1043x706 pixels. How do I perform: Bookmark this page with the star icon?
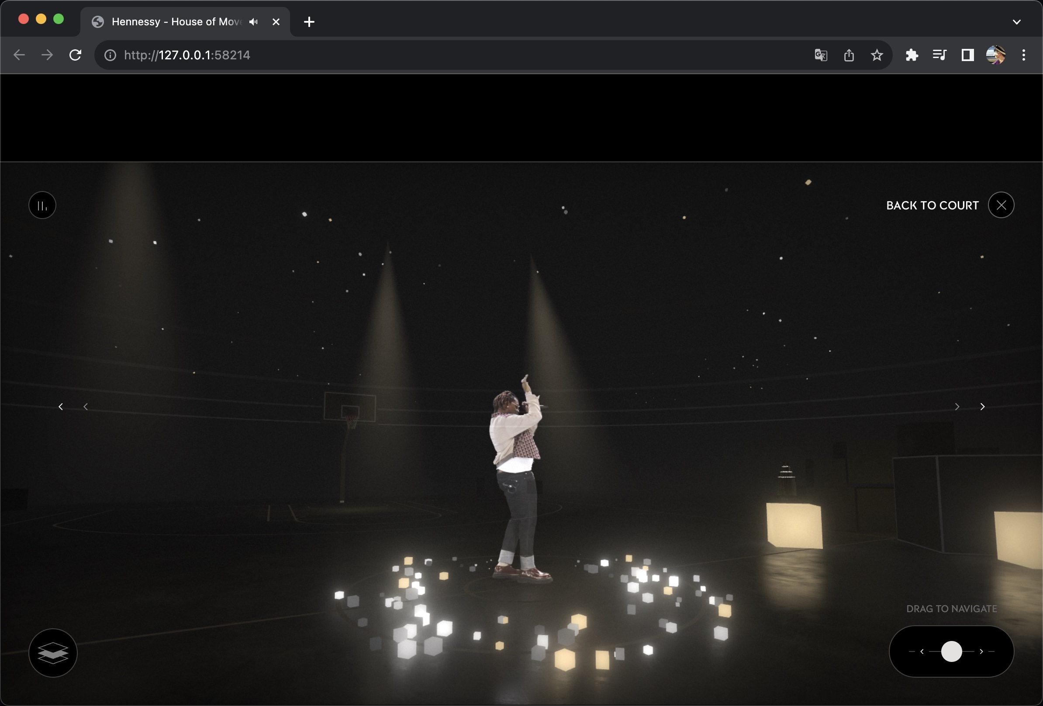coord(877,55)
